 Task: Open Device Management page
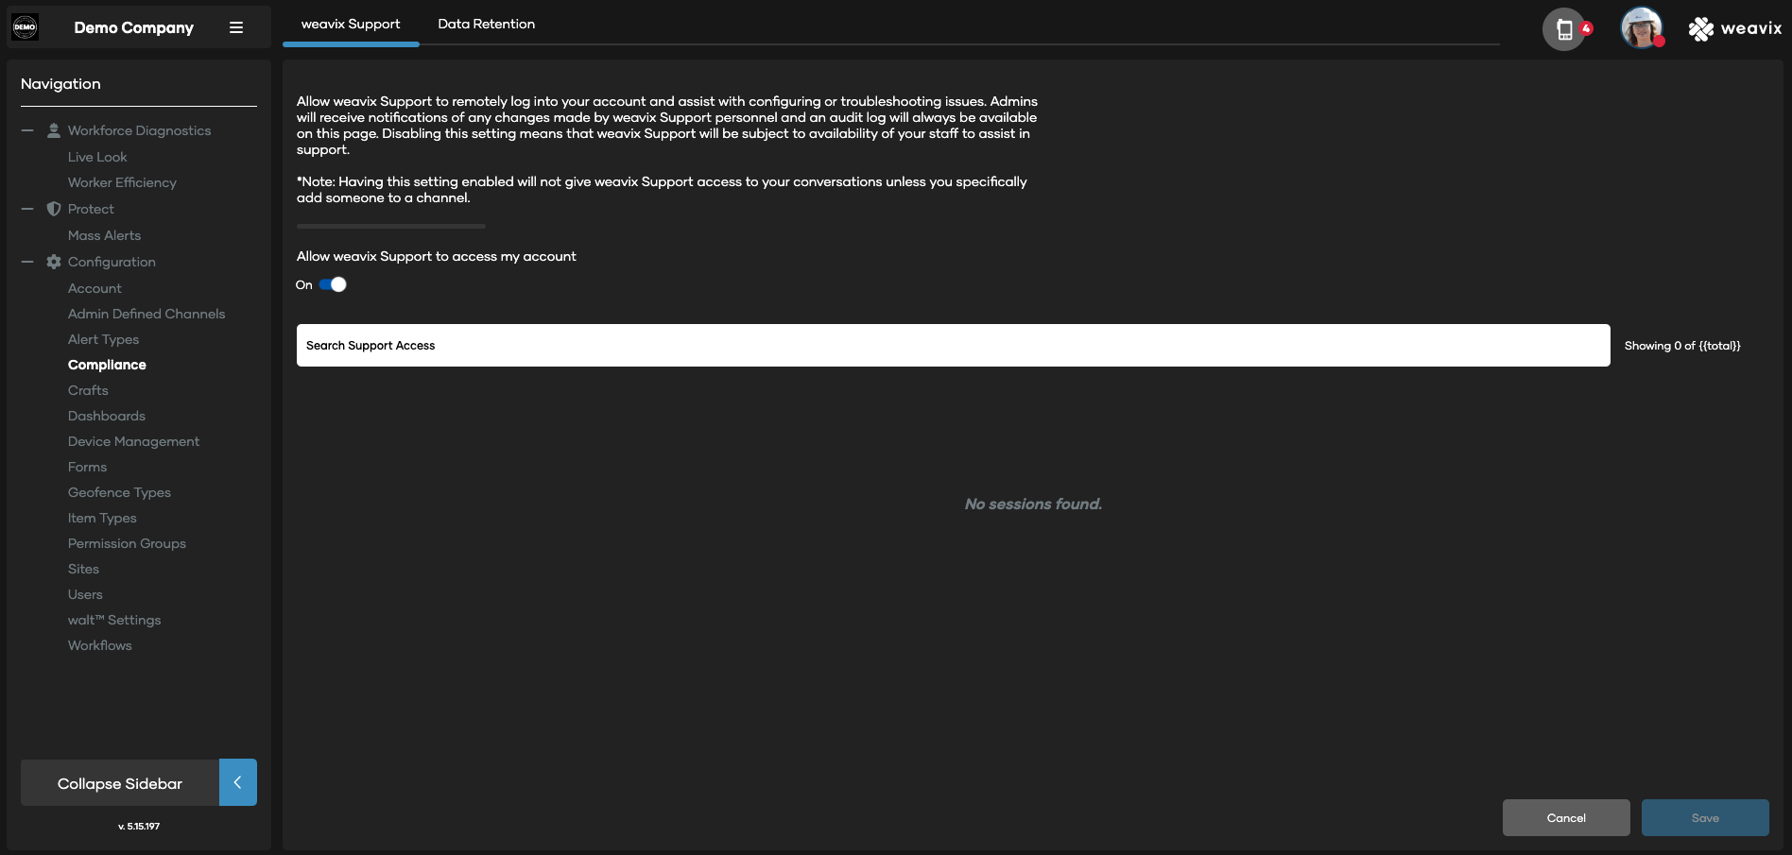[133, 441]
